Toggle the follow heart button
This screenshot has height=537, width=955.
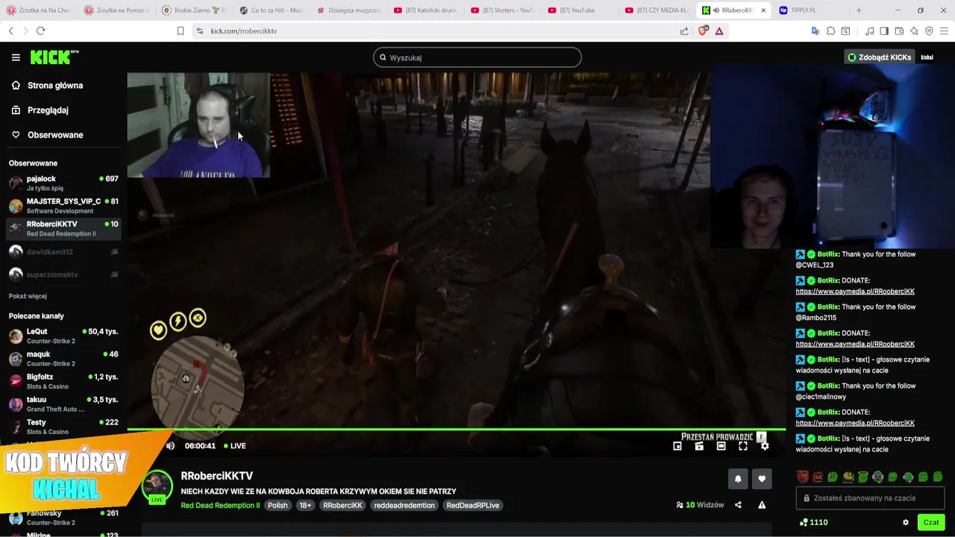coord(762,479)
